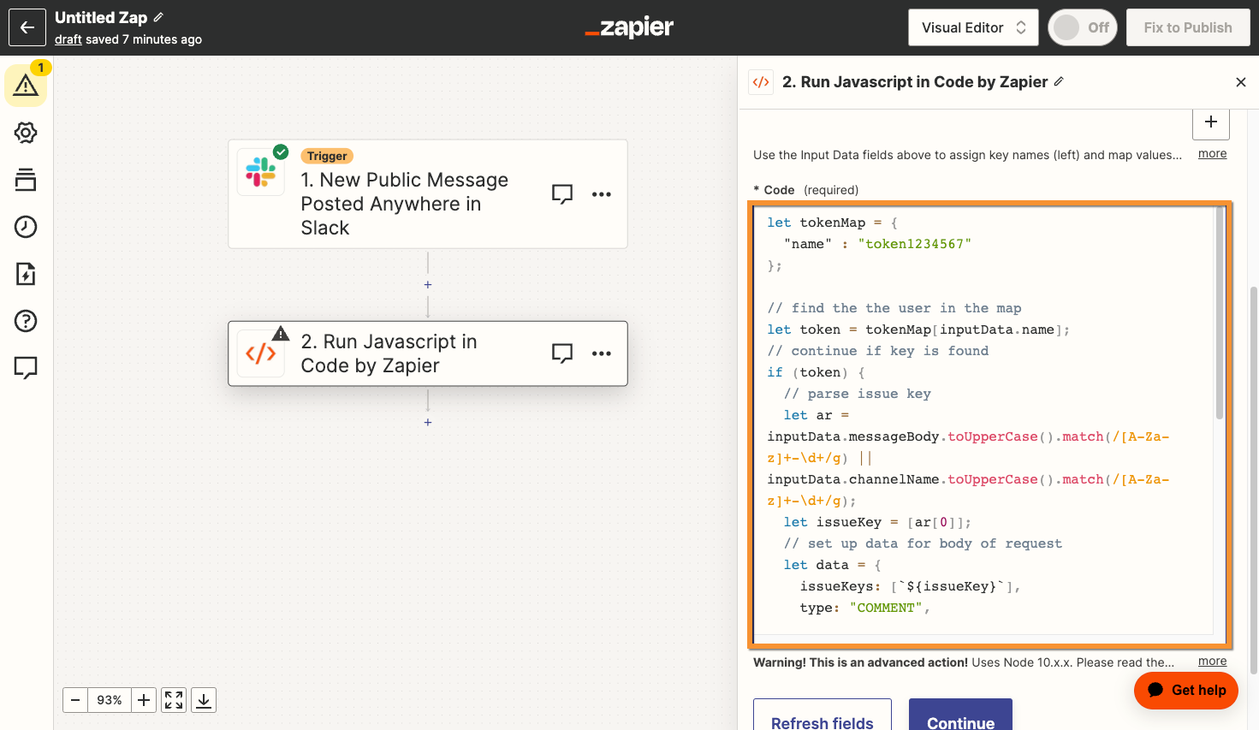The width and height of the screenshot is (1259, 730).
Task: Click the 93% zoom level field
Action: [110, 700]
